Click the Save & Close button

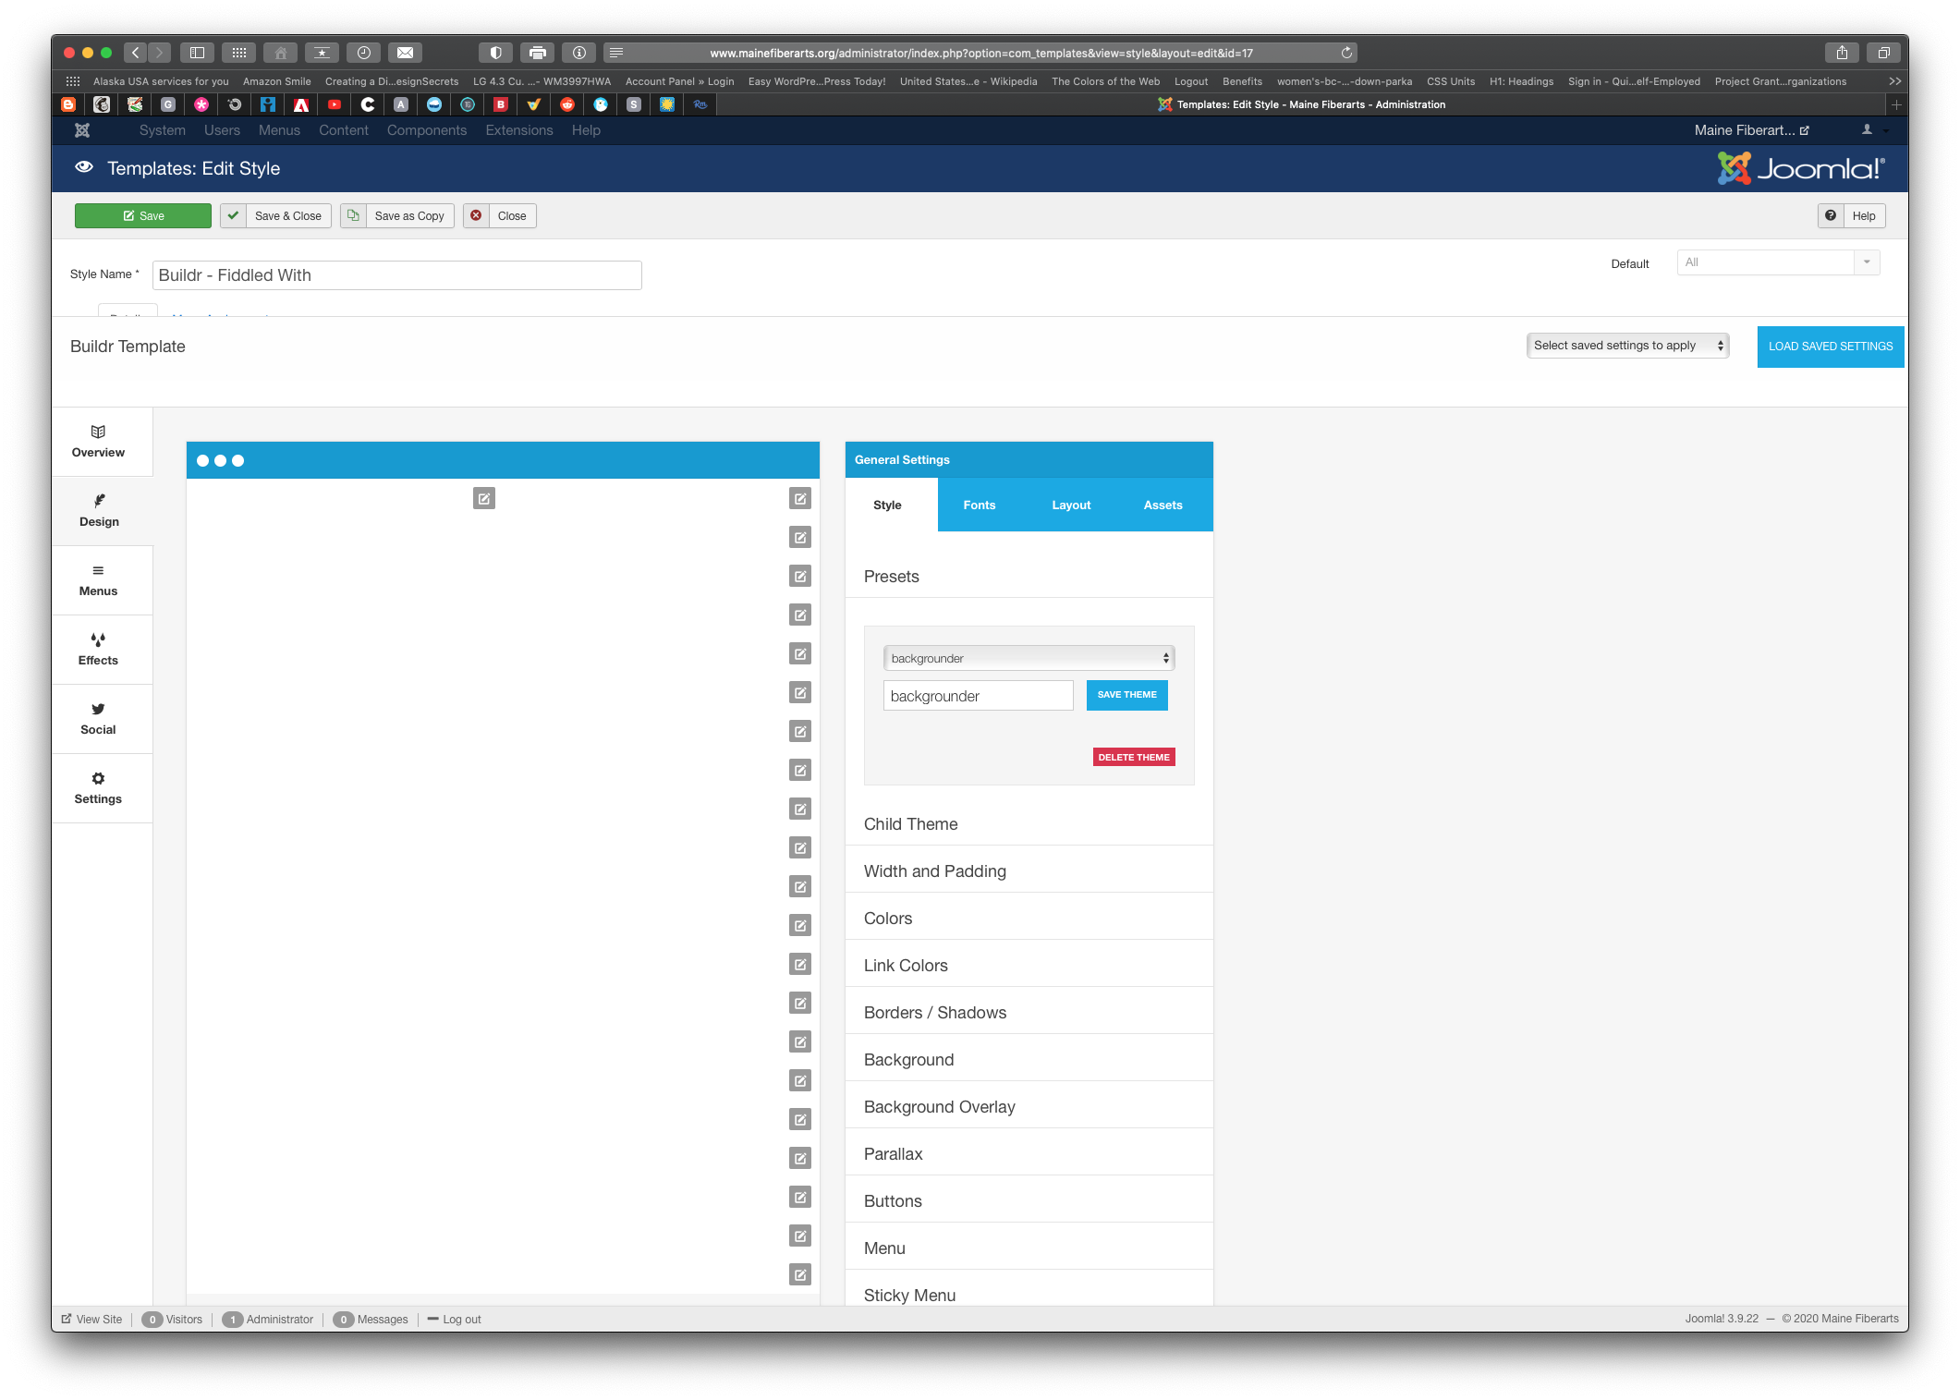tap(276, 216)
